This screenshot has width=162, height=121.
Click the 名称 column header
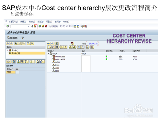pyautogui.click(x=93, y=51)
